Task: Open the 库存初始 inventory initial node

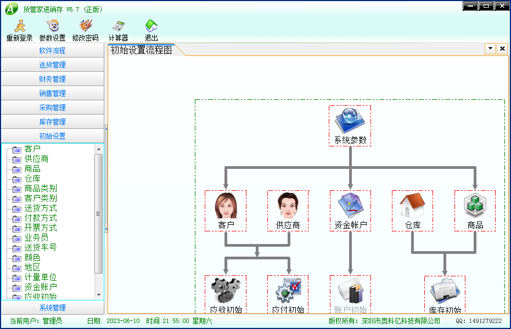Action: click(445, 294)
